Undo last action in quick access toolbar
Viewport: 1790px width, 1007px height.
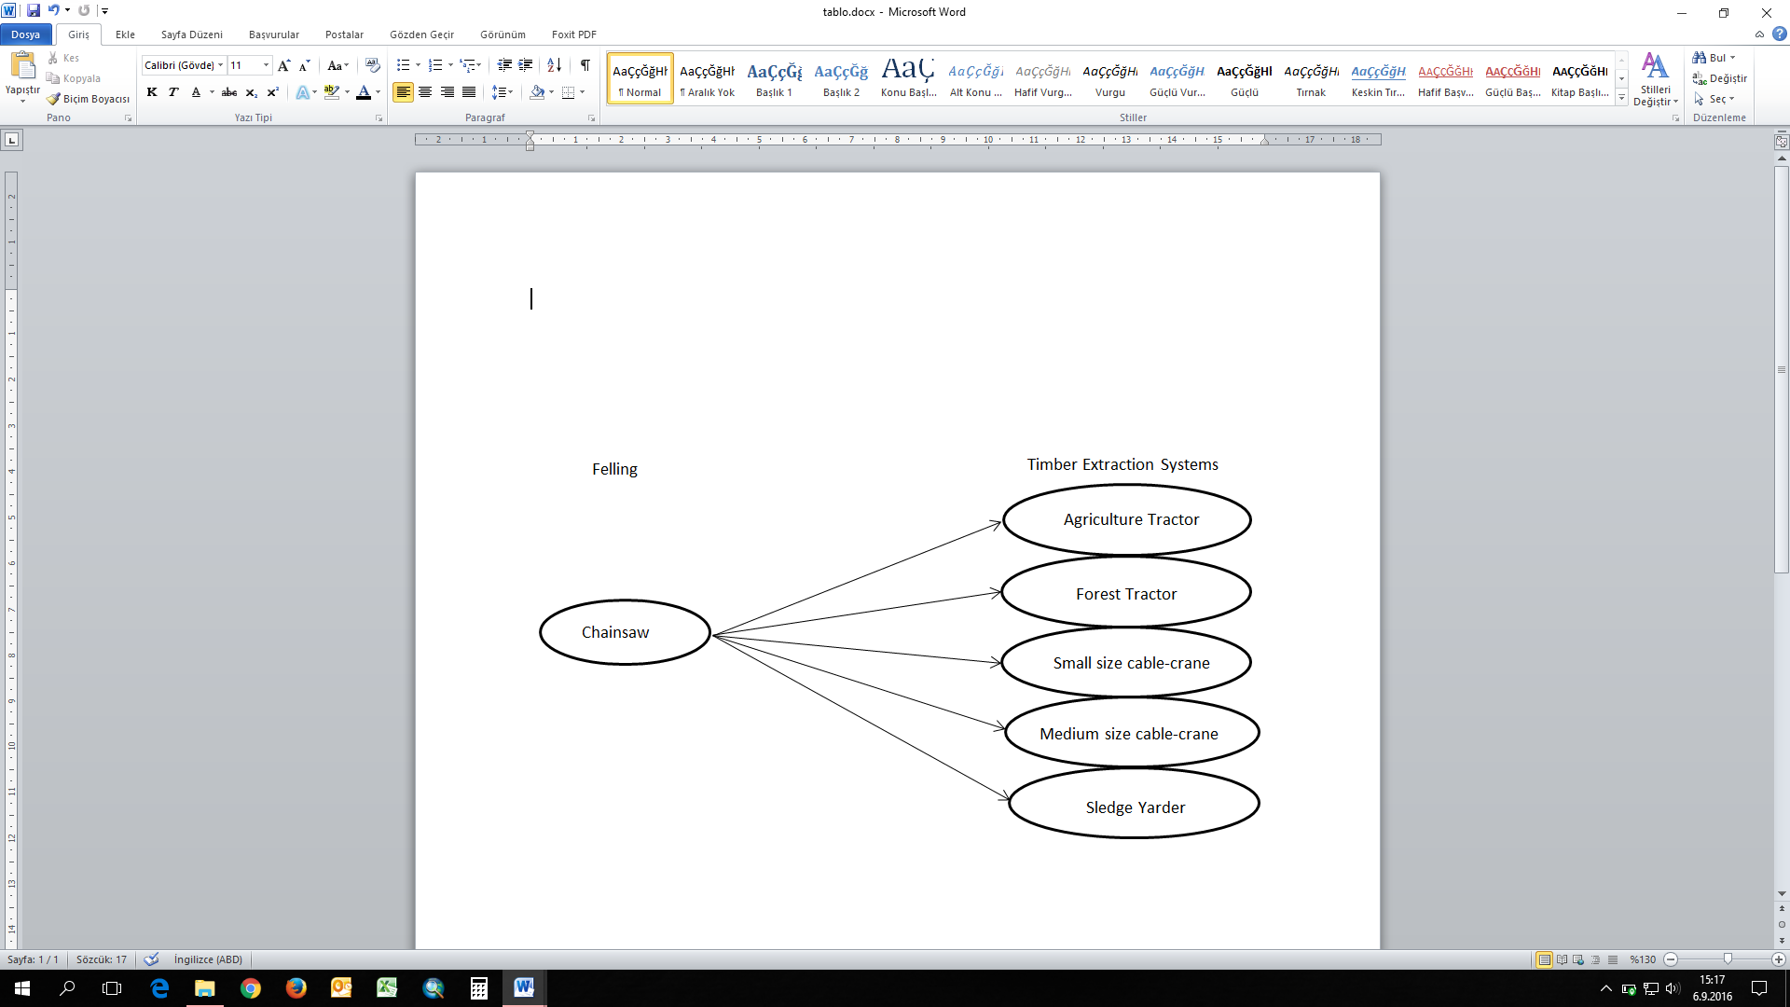[x=54, y=10]
